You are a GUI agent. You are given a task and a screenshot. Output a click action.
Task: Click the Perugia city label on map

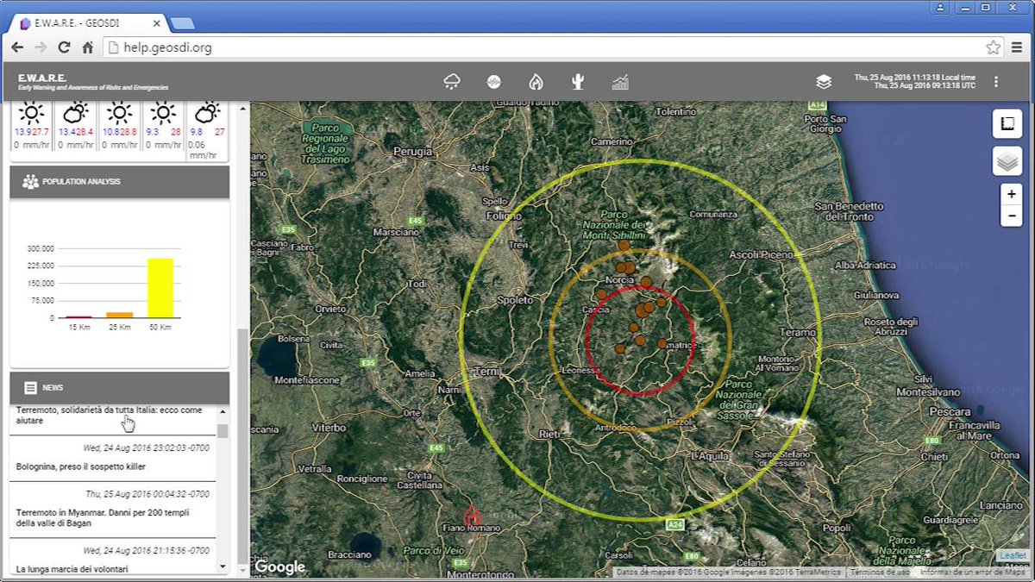tap(412, 151)
